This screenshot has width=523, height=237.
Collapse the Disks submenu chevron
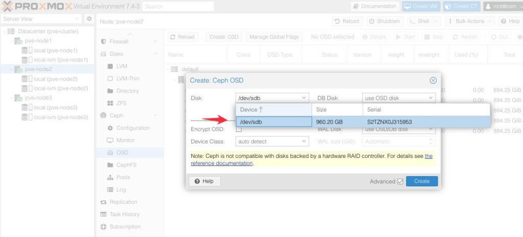[155, 54]
